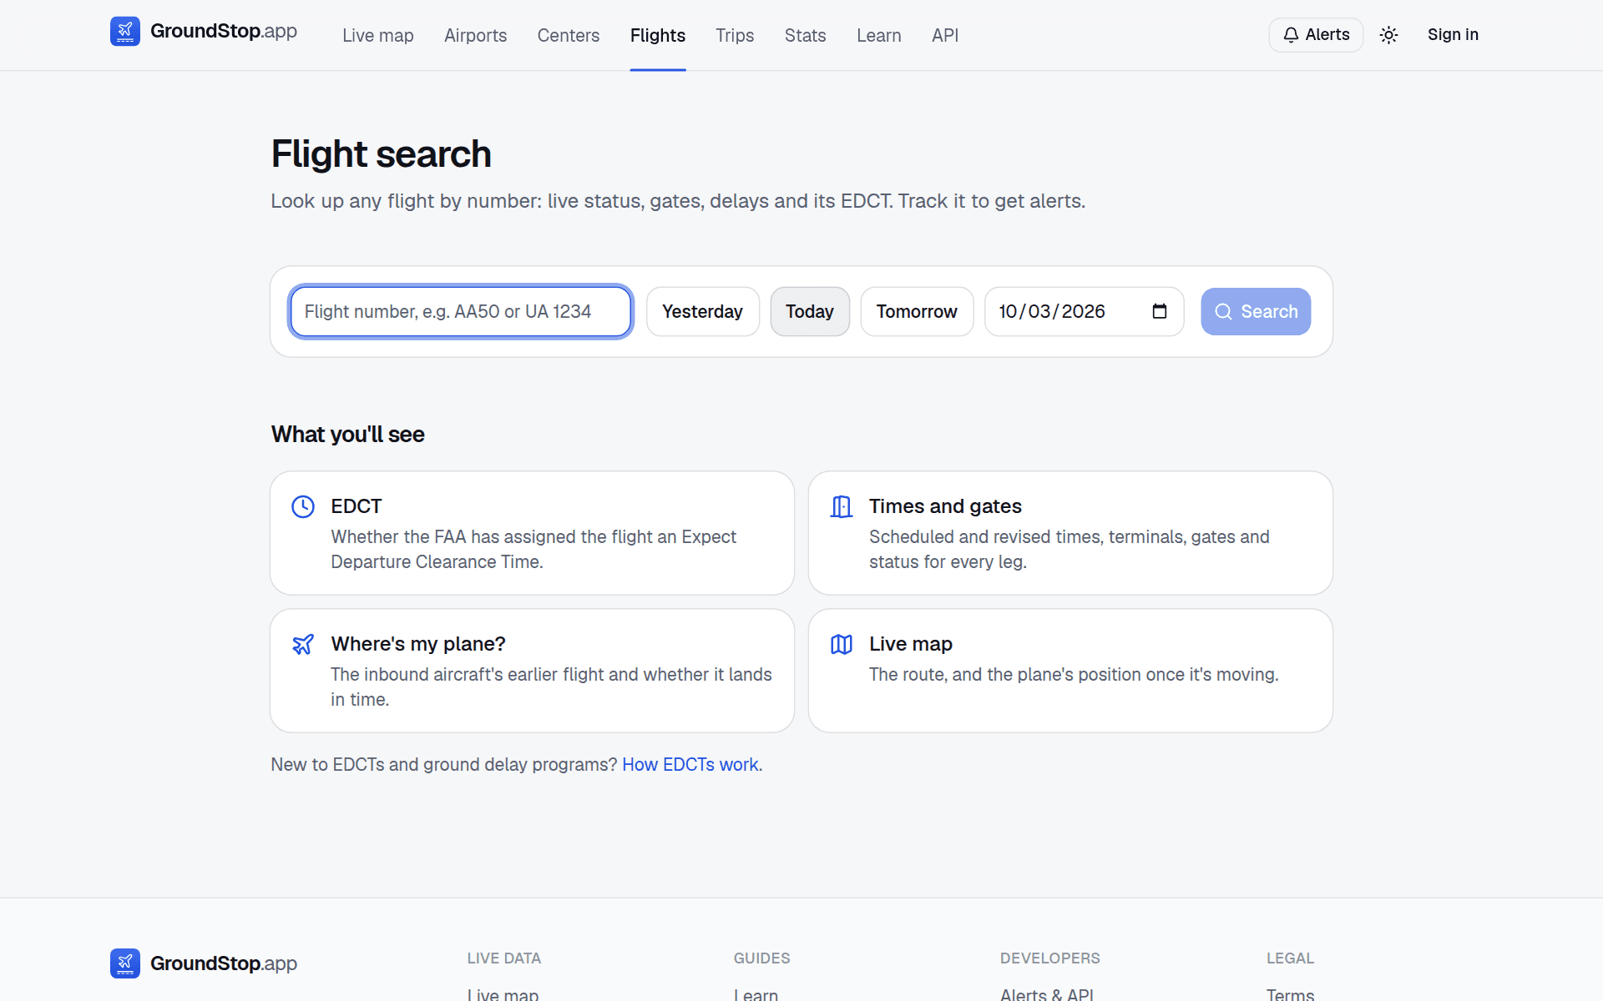Open the calendar picker icon in date field
Viewport: 1603px width, 1001px height.
tap(1160, 311)
